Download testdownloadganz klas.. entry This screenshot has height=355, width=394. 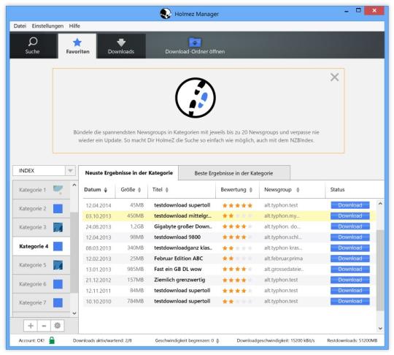[350, 248]
